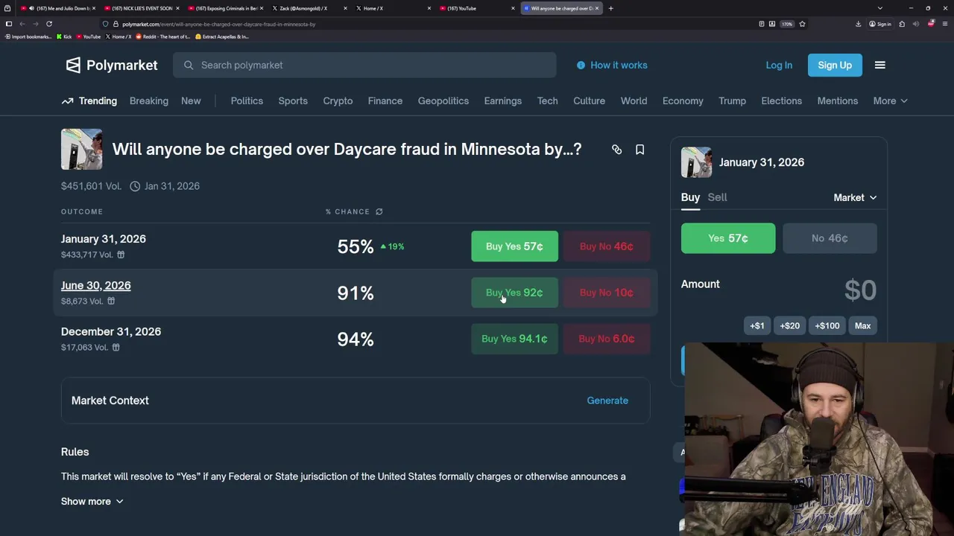Click the browser reload button
Viewport: 954px width, 536px height.
[x=49, y=24]
